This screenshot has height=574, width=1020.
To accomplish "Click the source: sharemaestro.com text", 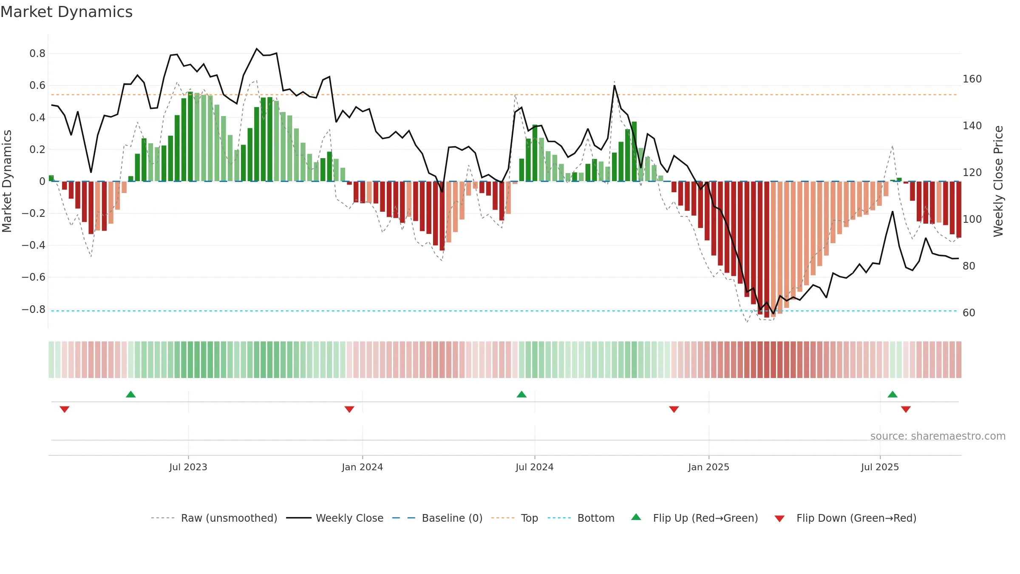I will [x=938, y=436].
